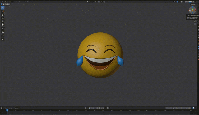Open object type visibility dropdown

(x=174, y=2)
